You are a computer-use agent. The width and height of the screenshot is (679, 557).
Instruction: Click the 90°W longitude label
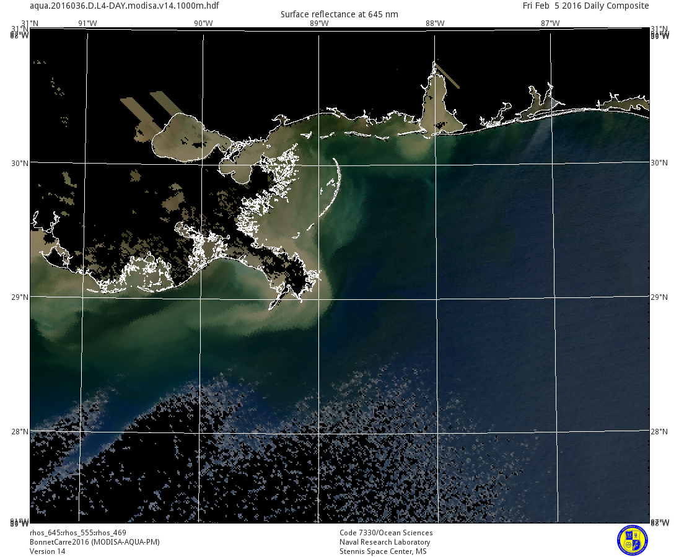point(203,24)
